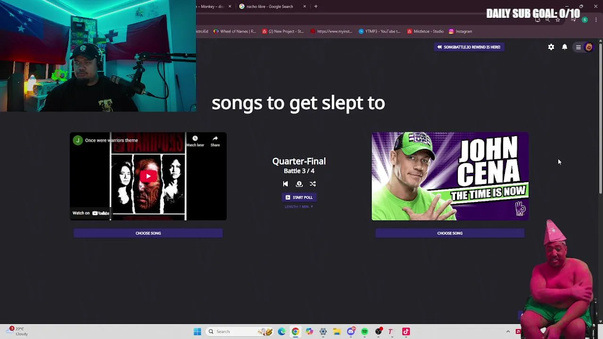Click the Chrome three-dot menu
Viewport: 603px width, 339px height.
point(596,20)
